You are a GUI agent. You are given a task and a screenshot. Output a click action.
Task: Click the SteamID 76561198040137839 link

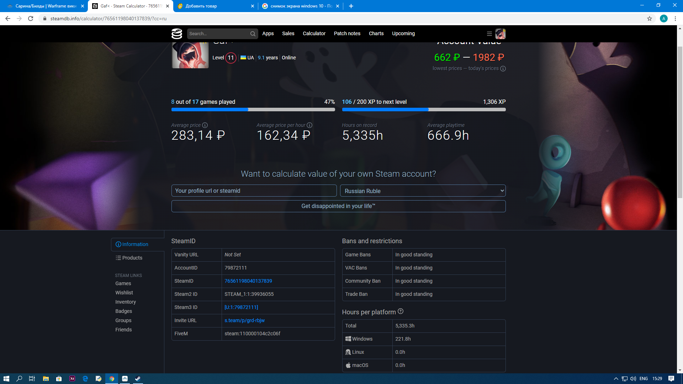pos(248,281)
